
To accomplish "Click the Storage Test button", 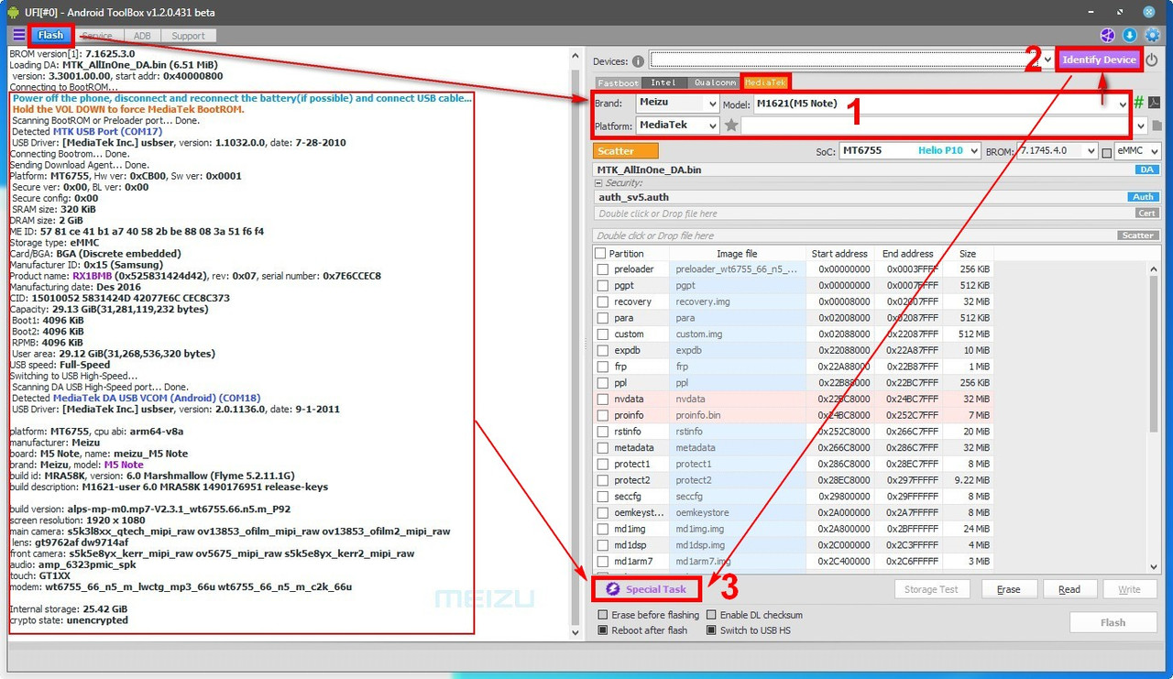I will point(931,589).
